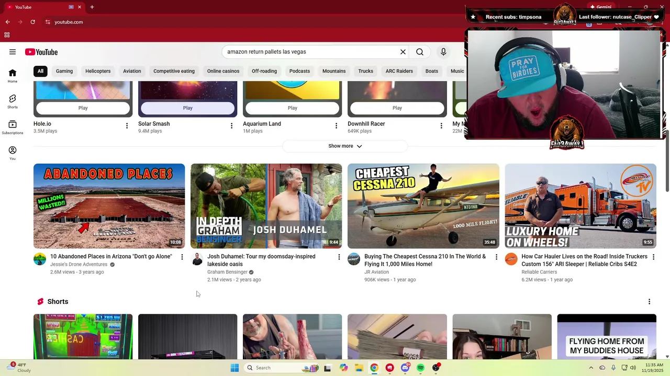Select the Helicopters filter chip
The width and height of the screenshot is (670, 376).
[98, 71]
